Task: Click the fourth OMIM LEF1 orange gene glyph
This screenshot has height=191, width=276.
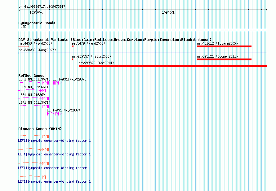Action: coord(32,177)
